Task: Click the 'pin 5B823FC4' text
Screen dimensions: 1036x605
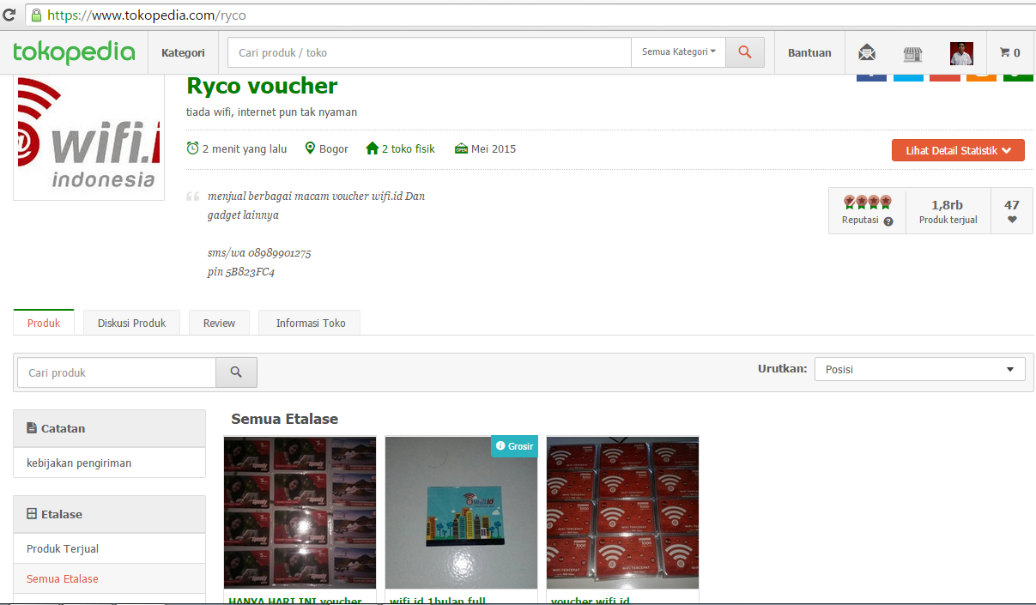Action: click(x=241, y=272)
